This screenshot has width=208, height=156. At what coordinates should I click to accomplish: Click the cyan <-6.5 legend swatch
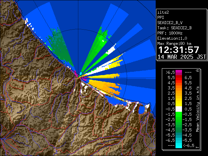179,145
